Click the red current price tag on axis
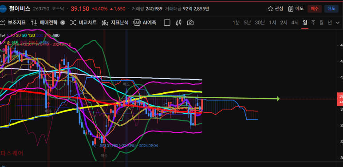 (x=340, y=99)
